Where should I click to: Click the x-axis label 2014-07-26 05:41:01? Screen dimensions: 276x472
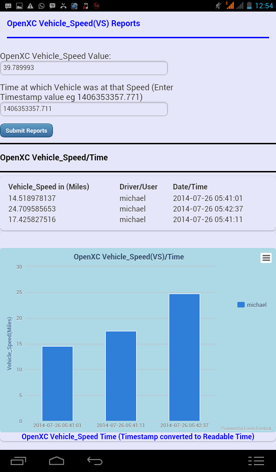(x=57, y=425)
